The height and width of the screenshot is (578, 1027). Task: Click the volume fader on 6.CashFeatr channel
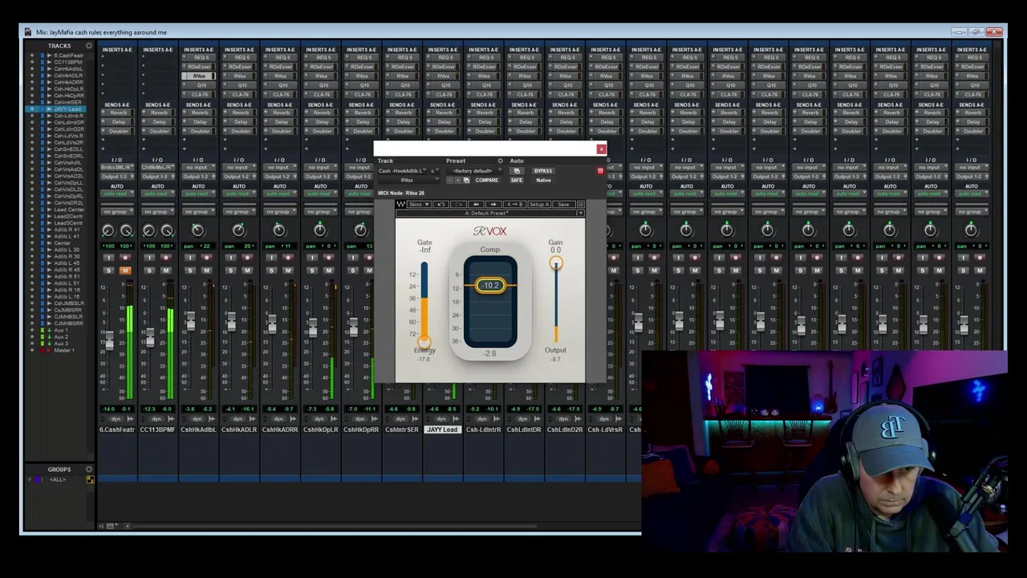(108, 342)
